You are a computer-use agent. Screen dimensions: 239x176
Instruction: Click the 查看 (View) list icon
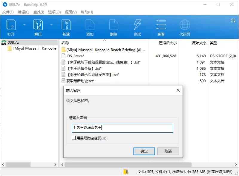161,25
